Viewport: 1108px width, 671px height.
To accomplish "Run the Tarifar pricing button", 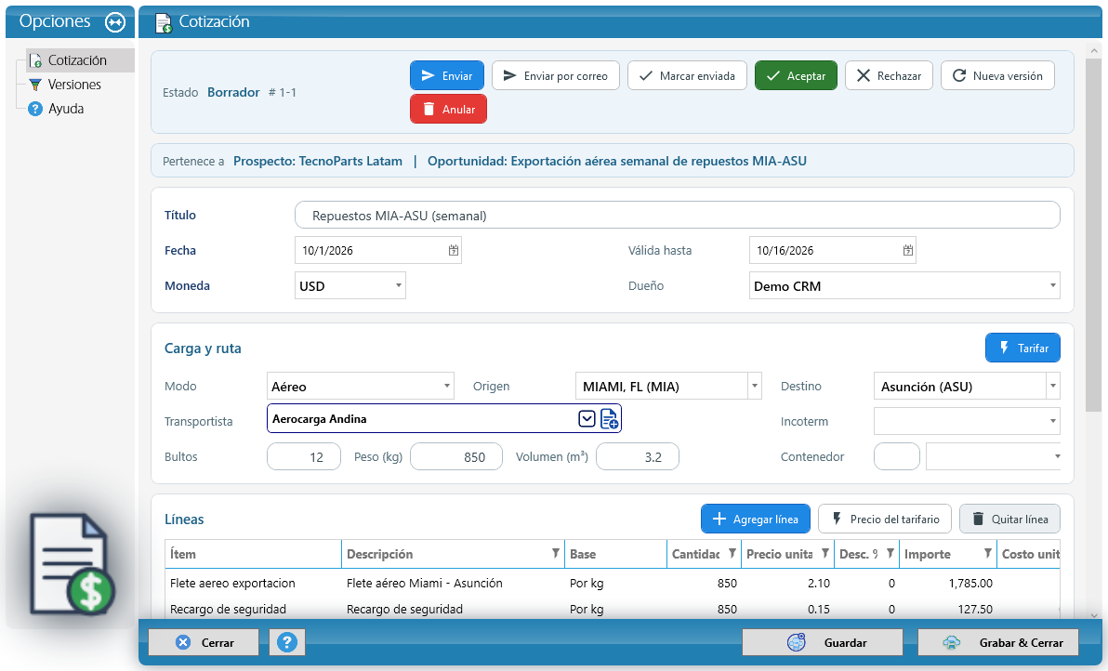I will coord(1022,348).
